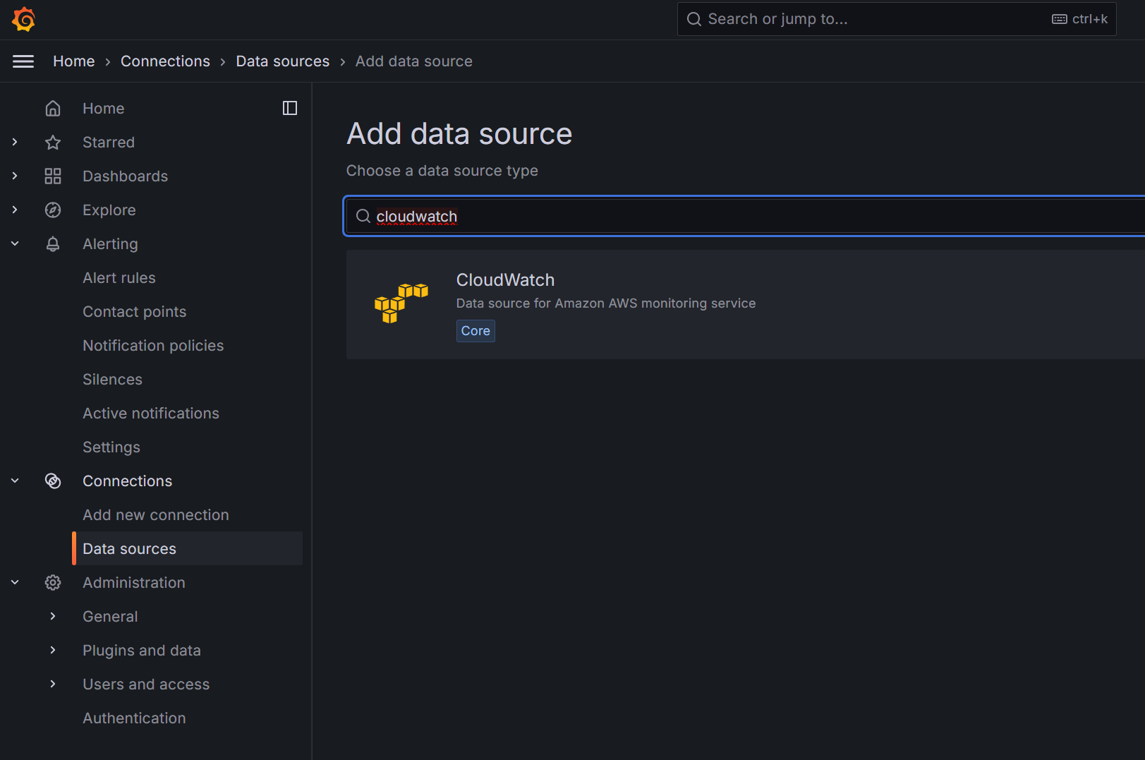
Task: Select the CloudWatch data source card
Action: (x=746, y=304)
